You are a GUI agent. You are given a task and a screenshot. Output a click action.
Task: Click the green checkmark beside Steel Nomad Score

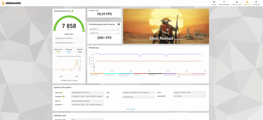tap(72, 11)
